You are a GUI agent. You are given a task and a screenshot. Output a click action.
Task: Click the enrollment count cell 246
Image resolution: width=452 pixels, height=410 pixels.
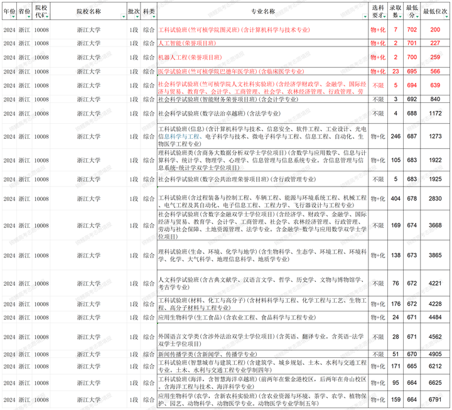395,136
